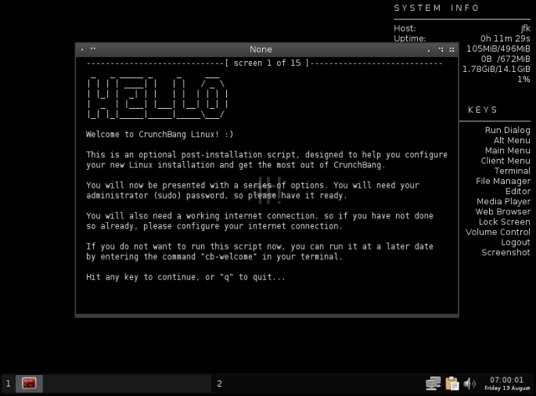
Task: Click "Main Menu" in the keys list
Action: (x=508, y=151)
